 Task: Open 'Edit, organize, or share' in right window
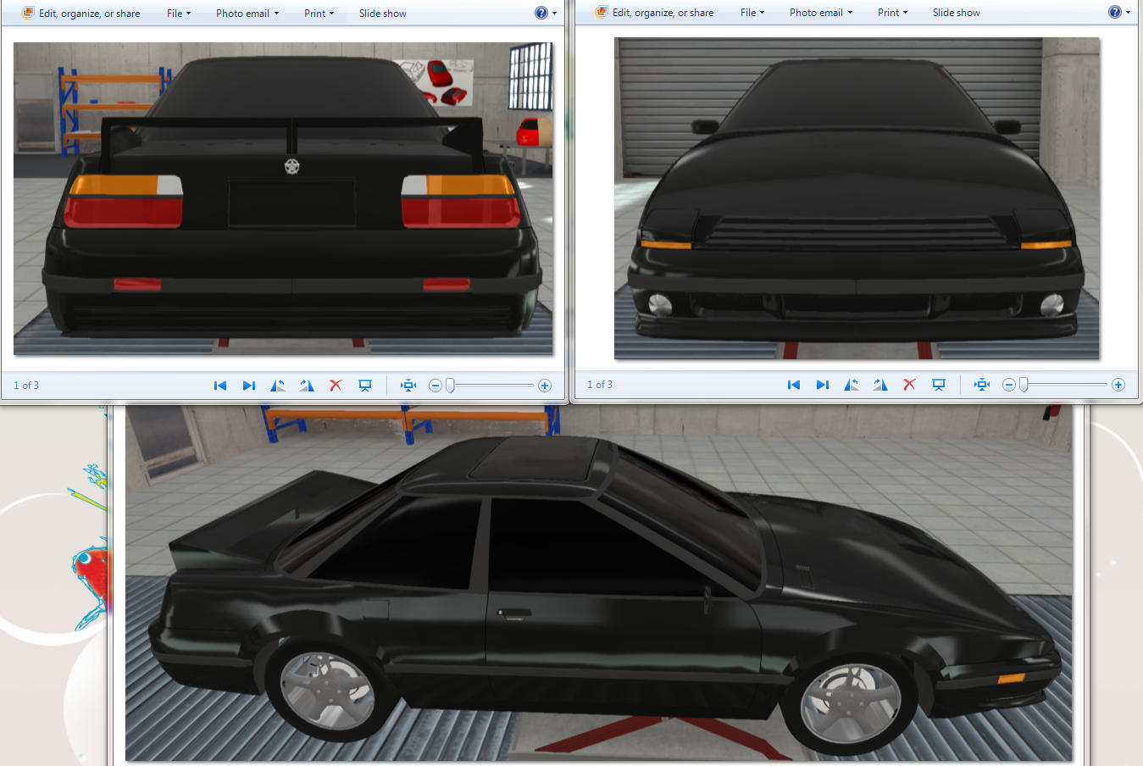pyautogui.click(x=655, y=13)
